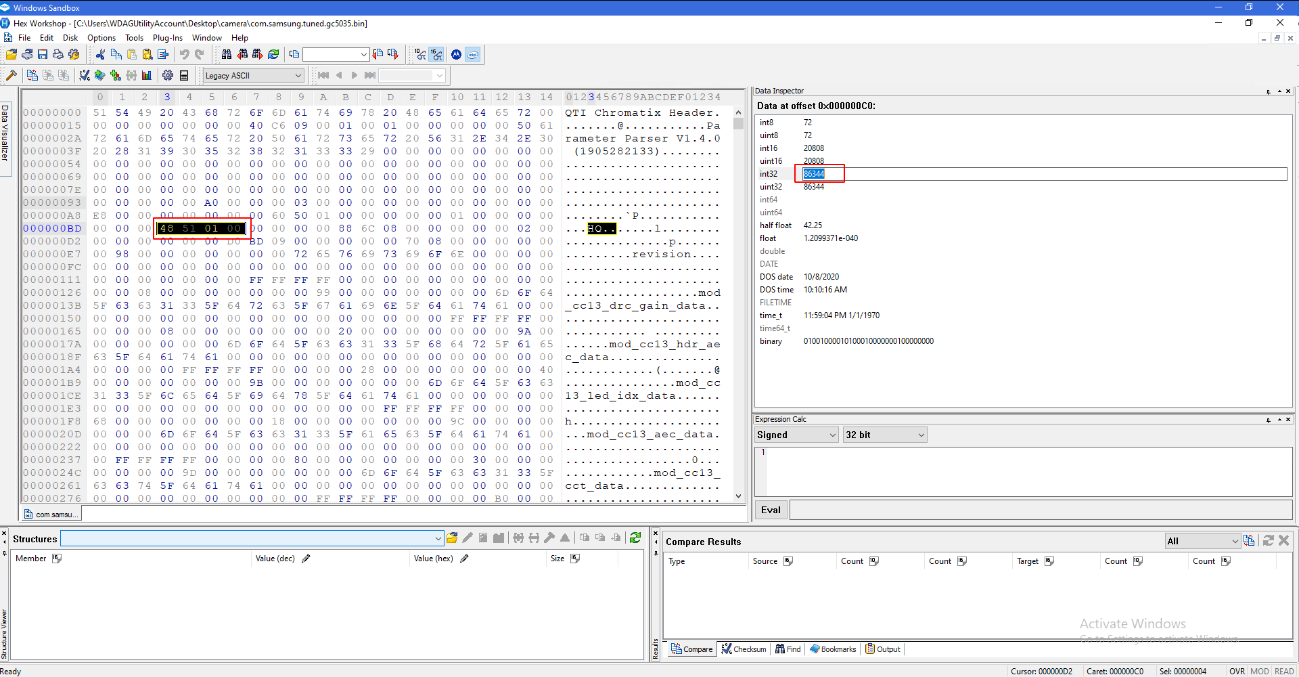Switch to the Find results tab
The height and width of the screenshot is (677, 1299).
click(x=788, y=649)
